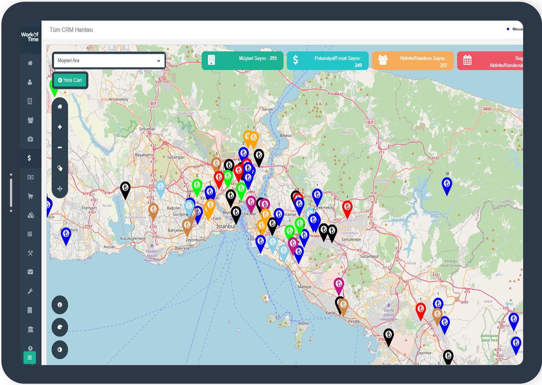The width and height of the screenshot is (542, 385).
Task: Open the crossed hammer-wrench tools sidebar icon
Action: pyautogui.click(x=30, y=253)
